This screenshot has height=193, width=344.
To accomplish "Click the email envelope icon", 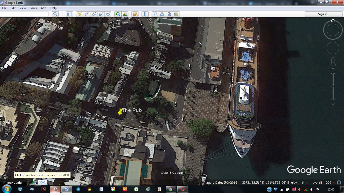I will [155, 14].
